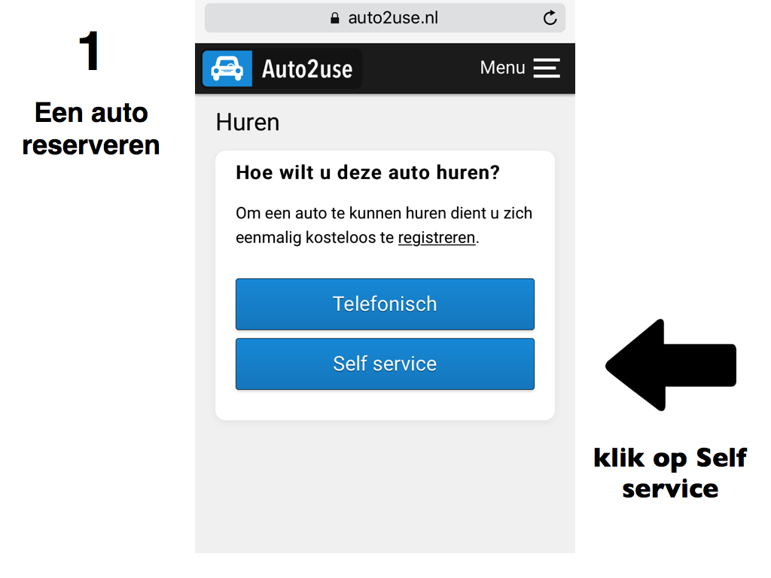This screenshot has width=771, height=578.
Task: Click the reload icon in address bar
Action: 550,18
